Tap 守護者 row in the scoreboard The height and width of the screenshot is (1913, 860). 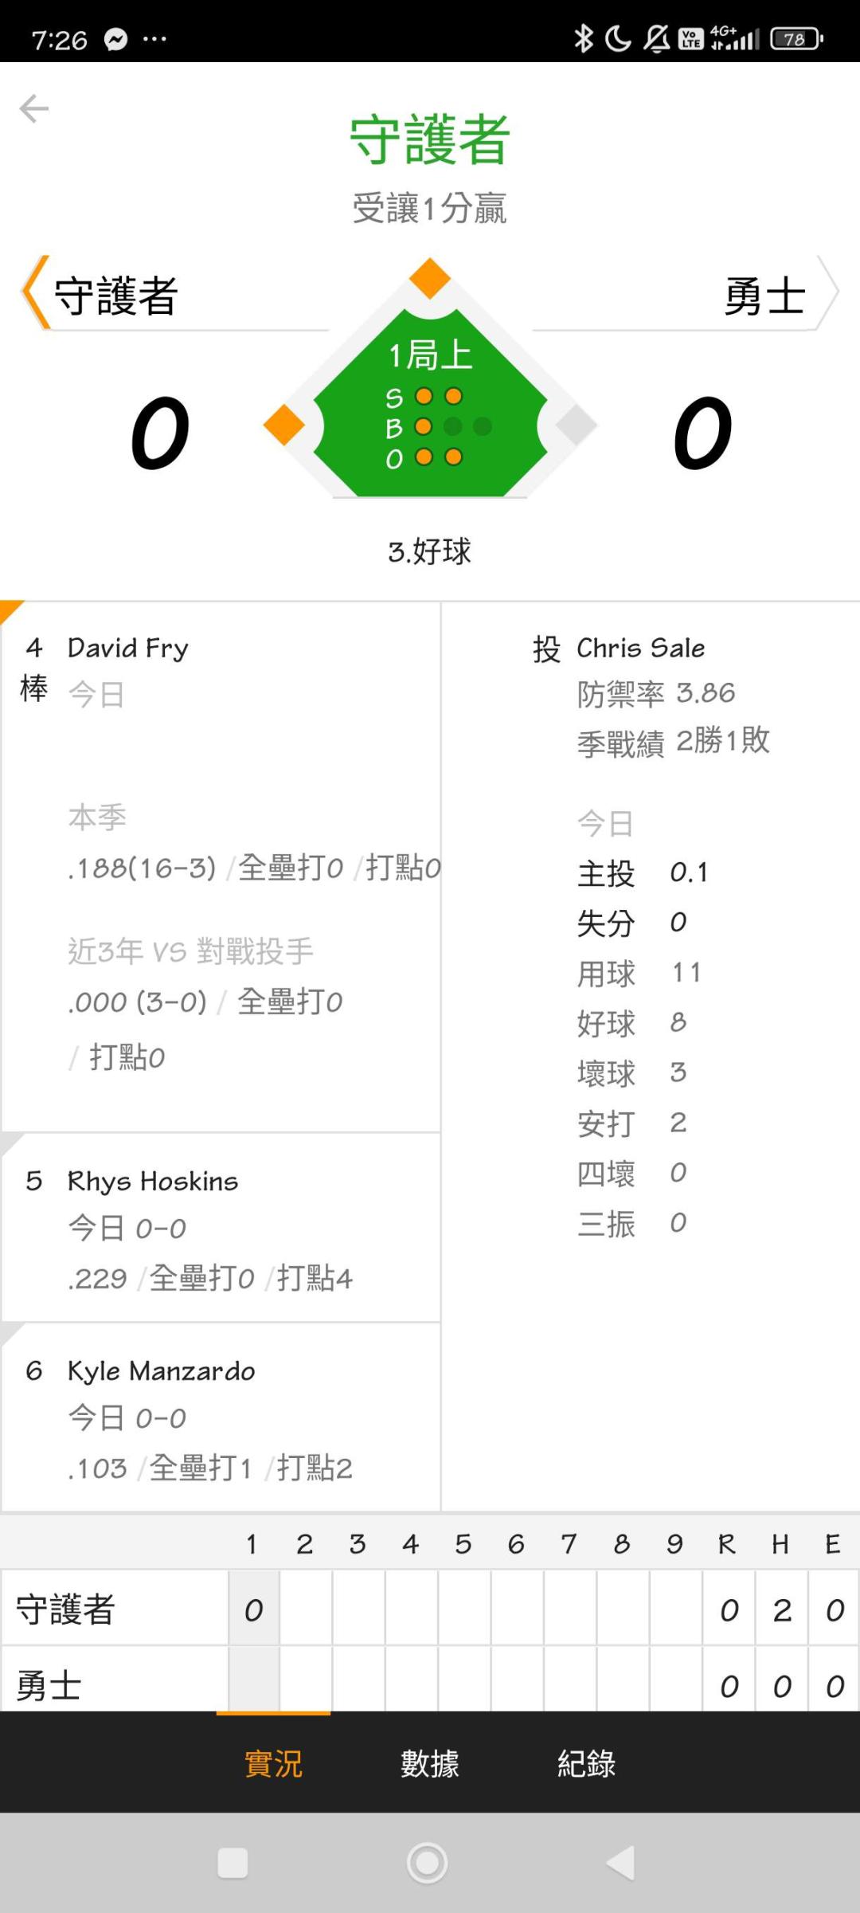[x=66, y=1609]
